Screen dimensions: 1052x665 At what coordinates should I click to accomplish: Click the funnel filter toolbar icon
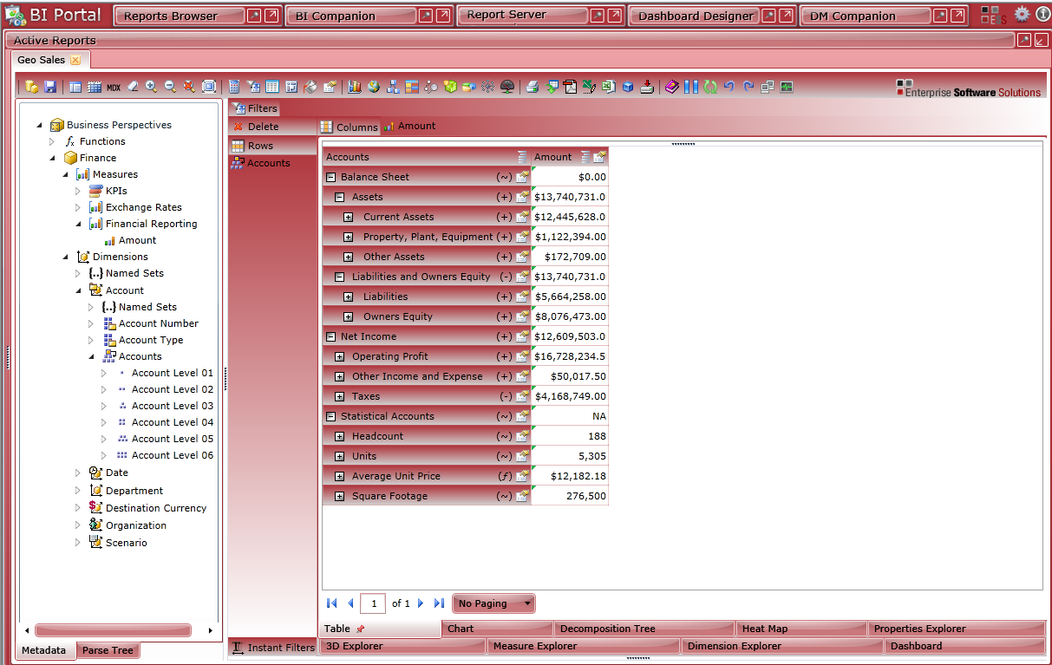coord(253,87)
